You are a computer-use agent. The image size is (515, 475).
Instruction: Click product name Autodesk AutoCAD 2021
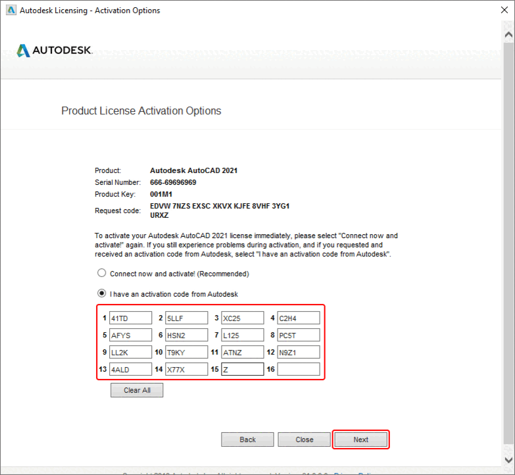pyautogui.click(x=193, y=170)
